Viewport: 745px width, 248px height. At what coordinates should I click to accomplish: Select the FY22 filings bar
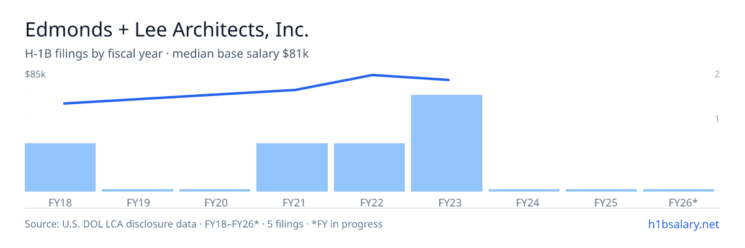coord(369,167)
